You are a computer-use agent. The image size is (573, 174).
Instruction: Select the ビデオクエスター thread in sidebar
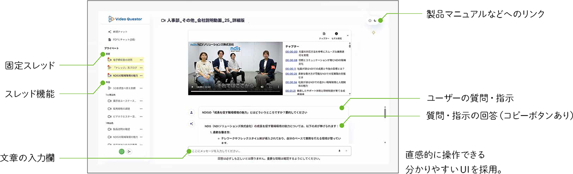pyautogui.click(x=125, y=116)
